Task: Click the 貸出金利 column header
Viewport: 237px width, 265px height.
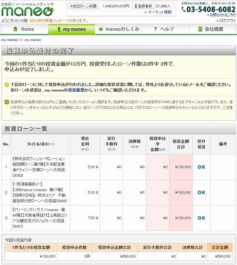Action: (x=85, y=144)
